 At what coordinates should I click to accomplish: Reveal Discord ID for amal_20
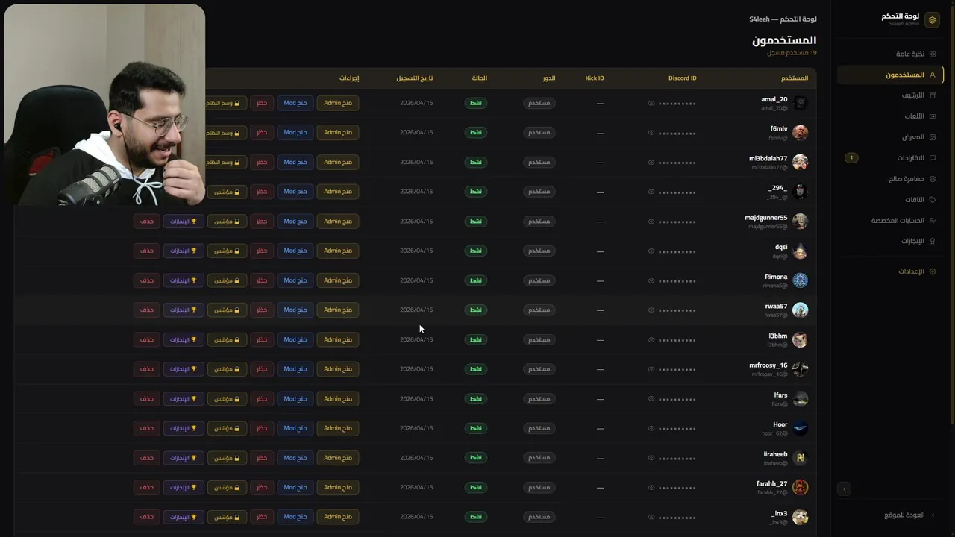click(x=651, y=103)
